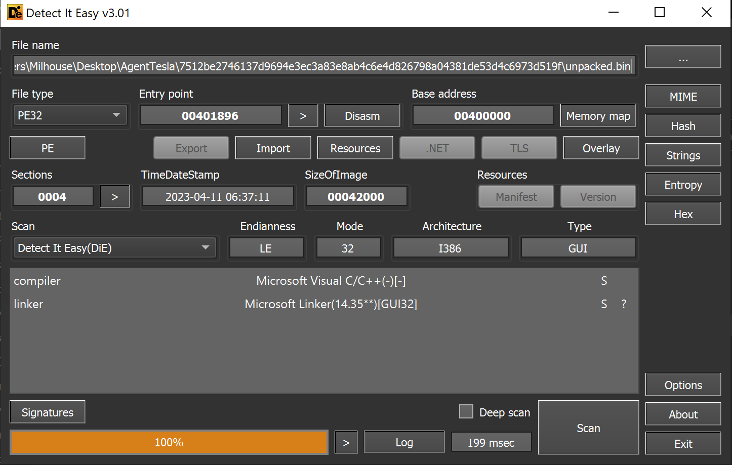Click the Sections value 0004

coord(53,196)
